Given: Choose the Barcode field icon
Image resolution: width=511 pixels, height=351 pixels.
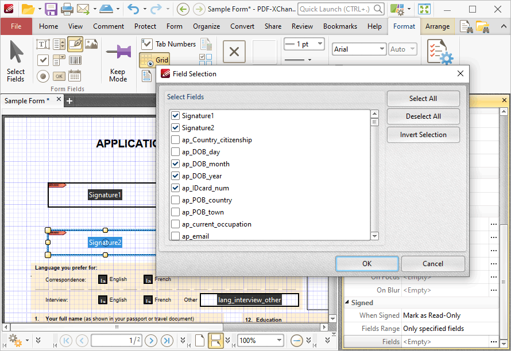Looking at the screenshot, I should [75, 60].
